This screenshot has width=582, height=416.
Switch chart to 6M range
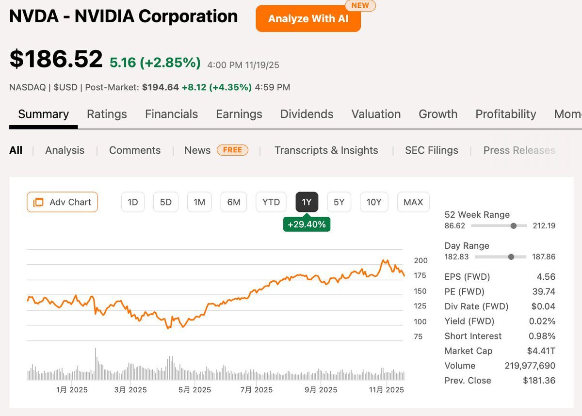click(x=234, y=202)
